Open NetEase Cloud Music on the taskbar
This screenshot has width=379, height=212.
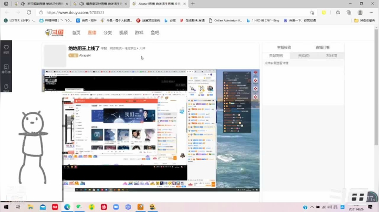click(104, 207)
